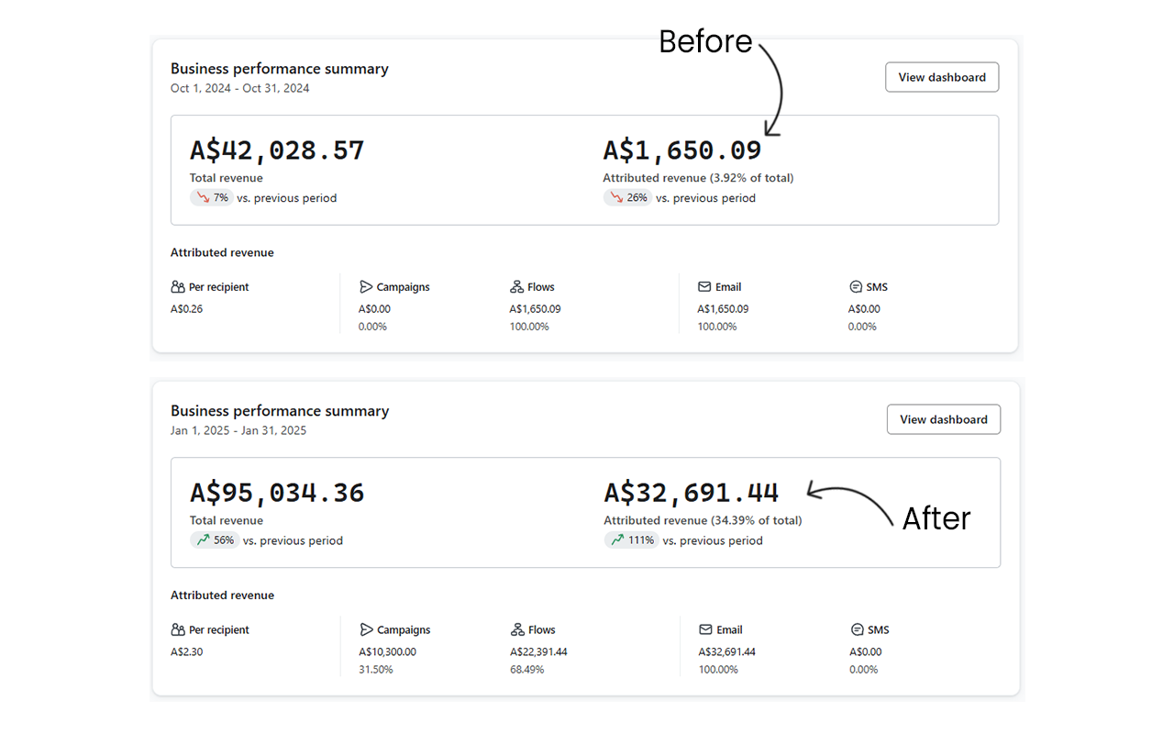Screen dimensions: 1174x734
Task: Click Per recipient people icon above A$2.30
Action: click(x=178, y=630)
